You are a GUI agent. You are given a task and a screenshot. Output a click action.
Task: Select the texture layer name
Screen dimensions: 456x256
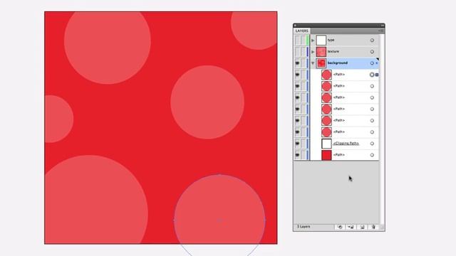point(333,51)
